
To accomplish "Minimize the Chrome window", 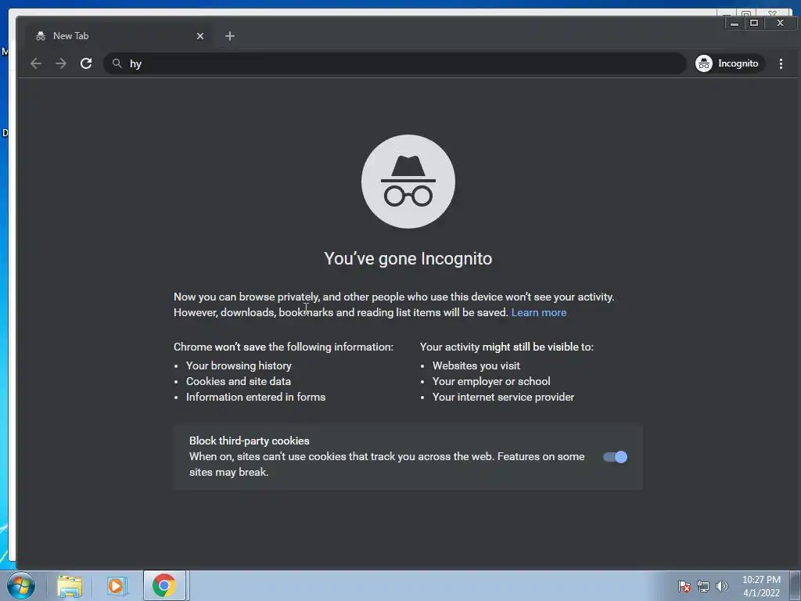I will pos(734,23).
